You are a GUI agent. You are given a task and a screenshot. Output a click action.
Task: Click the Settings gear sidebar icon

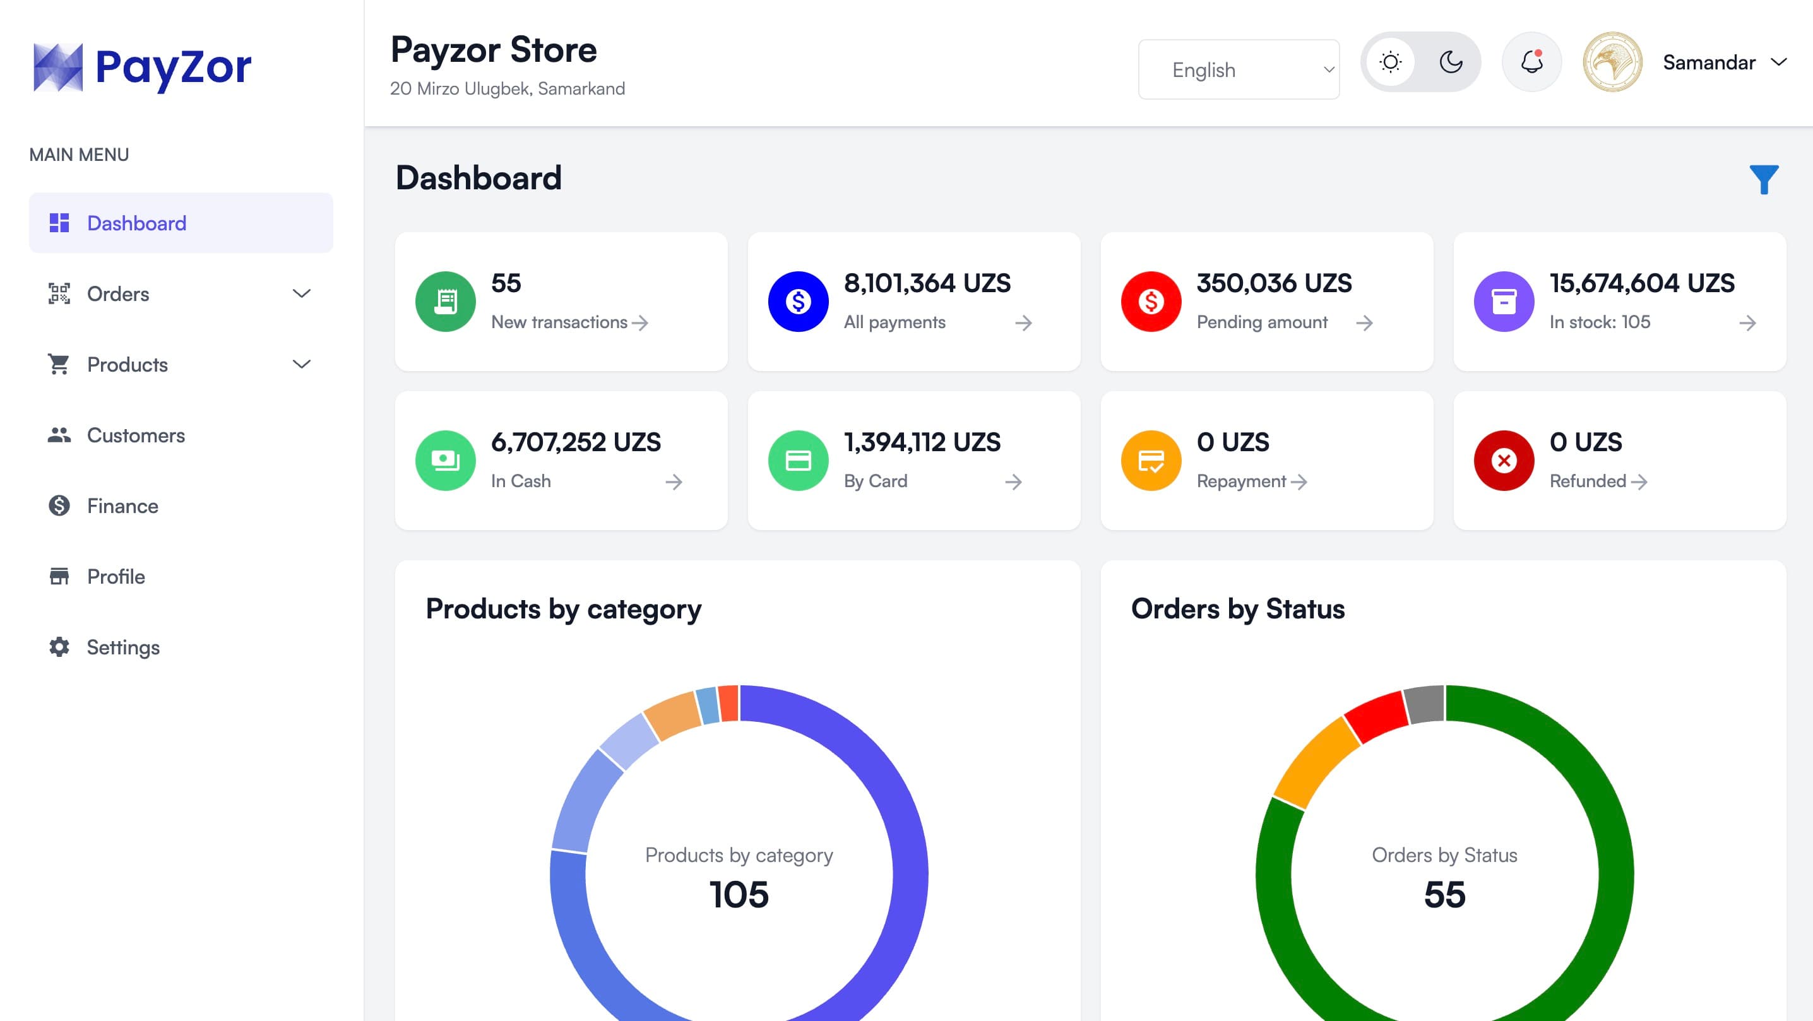click(x=59, y=647)
